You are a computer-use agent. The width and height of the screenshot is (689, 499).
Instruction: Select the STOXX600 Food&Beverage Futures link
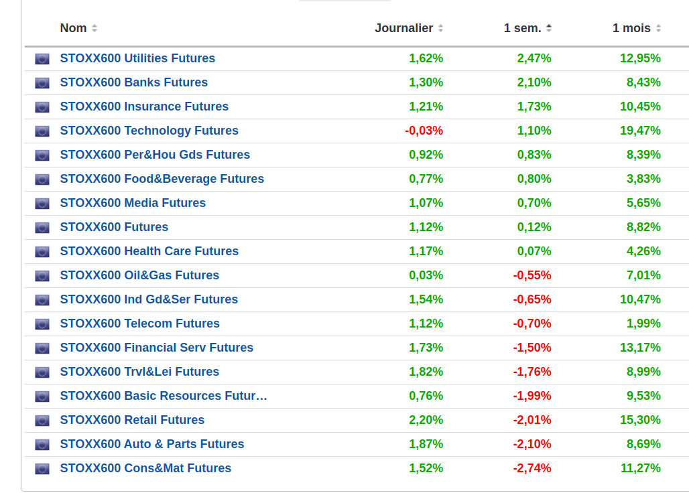pos(162,179)
